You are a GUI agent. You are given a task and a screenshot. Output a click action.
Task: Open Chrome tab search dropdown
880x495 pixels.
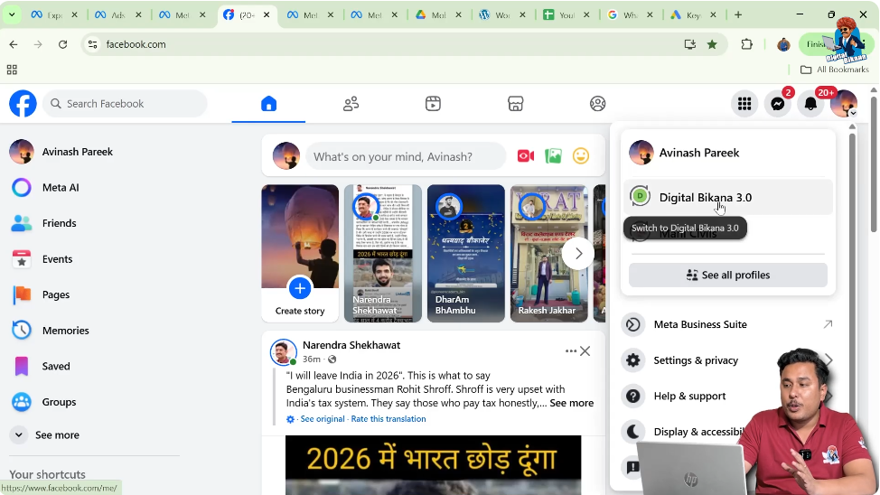pyautogui.click(x=11, y=15)
